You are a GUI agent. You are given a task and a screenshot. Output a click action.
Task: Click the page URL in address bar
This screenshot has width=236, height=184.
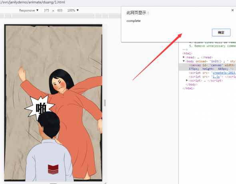(32, 2)
